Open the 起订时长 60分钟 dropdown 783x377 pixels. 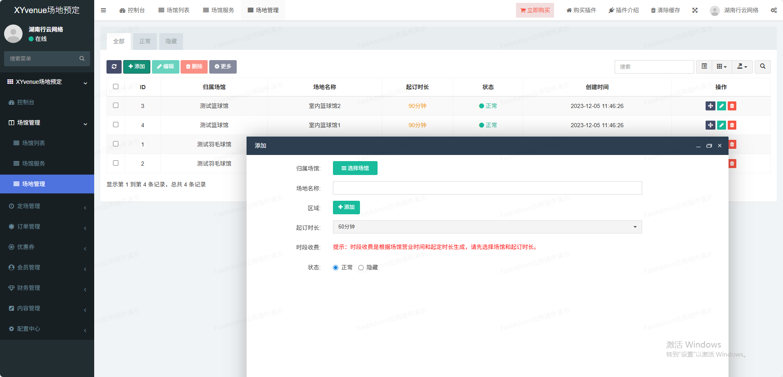(487, 227)
